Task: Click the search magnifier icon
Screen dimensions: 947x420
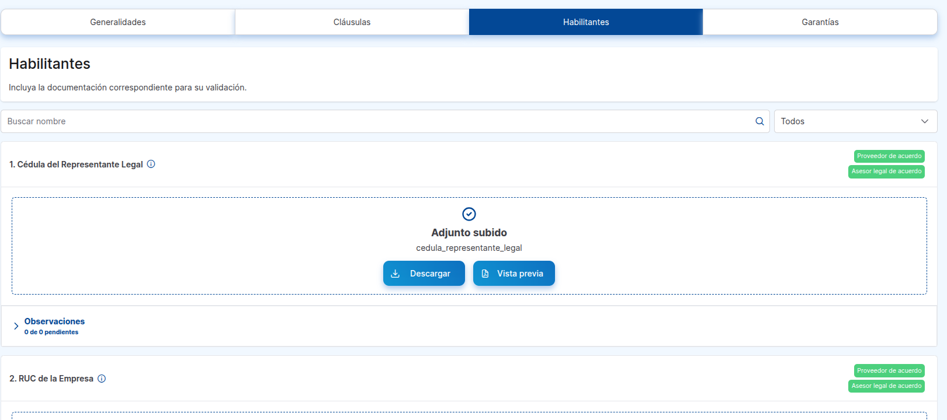Action: [x=759, y=121]
